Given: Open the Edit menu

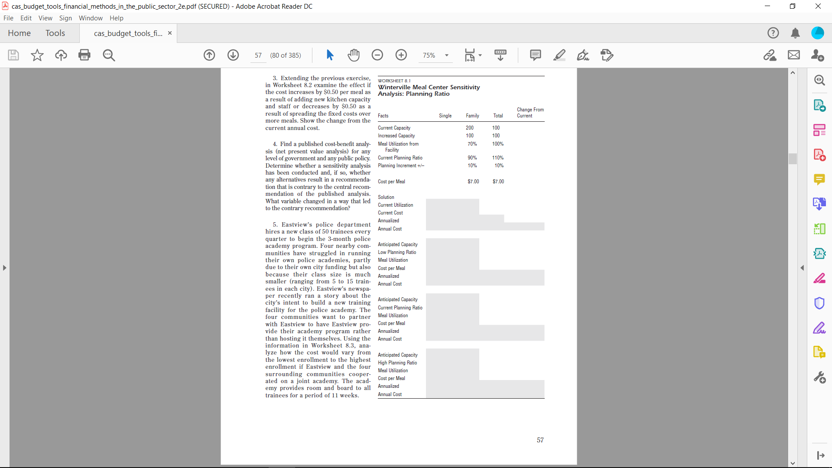Looking at the screenshot, I should [x=26, y=18].
